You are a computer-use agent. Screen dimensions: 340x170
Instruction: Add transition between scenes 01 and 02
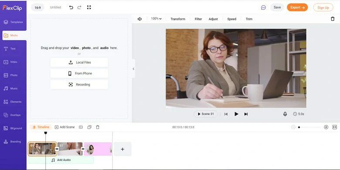pos(57,149)
